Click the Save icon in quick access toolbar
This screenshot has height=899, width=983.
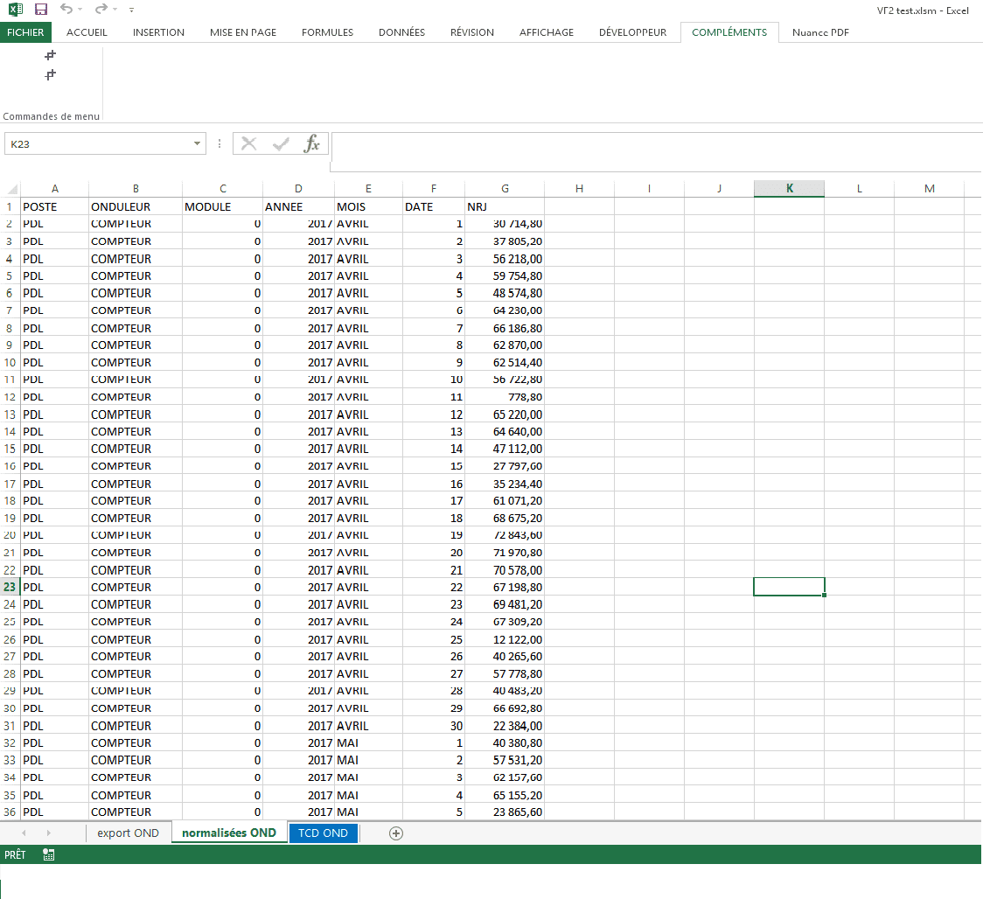point(41,9)
